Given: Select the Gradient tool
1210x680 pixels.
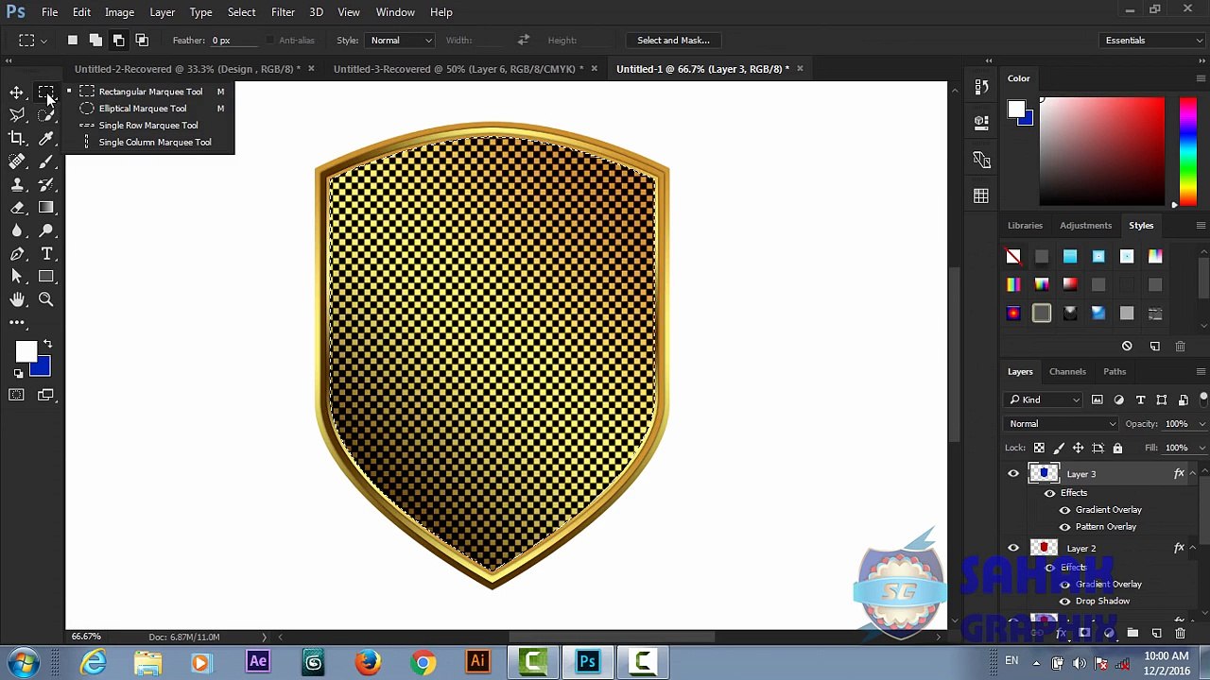Looking at the screenshot, I should [x=46, y=208].
